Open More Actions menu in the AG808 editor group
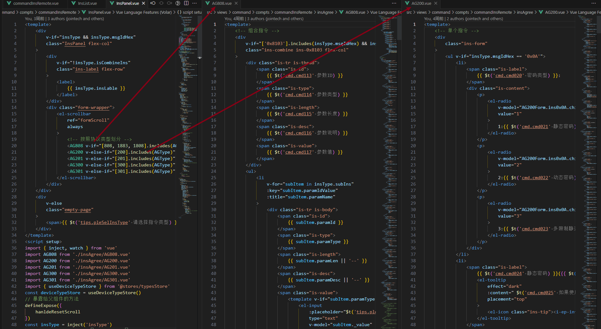Screen dimensions: 601x329 click(x=394, y=3)
